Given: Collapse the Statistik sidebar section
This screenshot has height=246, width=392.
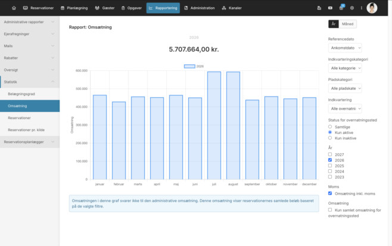Looking at the screenshot, I should click(30, 82).
